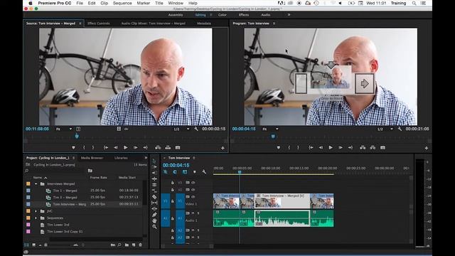Image resolution: width=455 pixels, height=256 pixels.
Task: Select the Slide tool
Action: click(154, 208)
